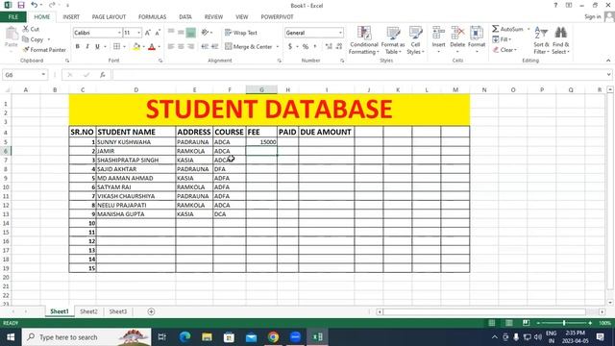Open the cell Borders button
Image resolution: width=615 pixels, height=346 pixels.
coord(117,47)
